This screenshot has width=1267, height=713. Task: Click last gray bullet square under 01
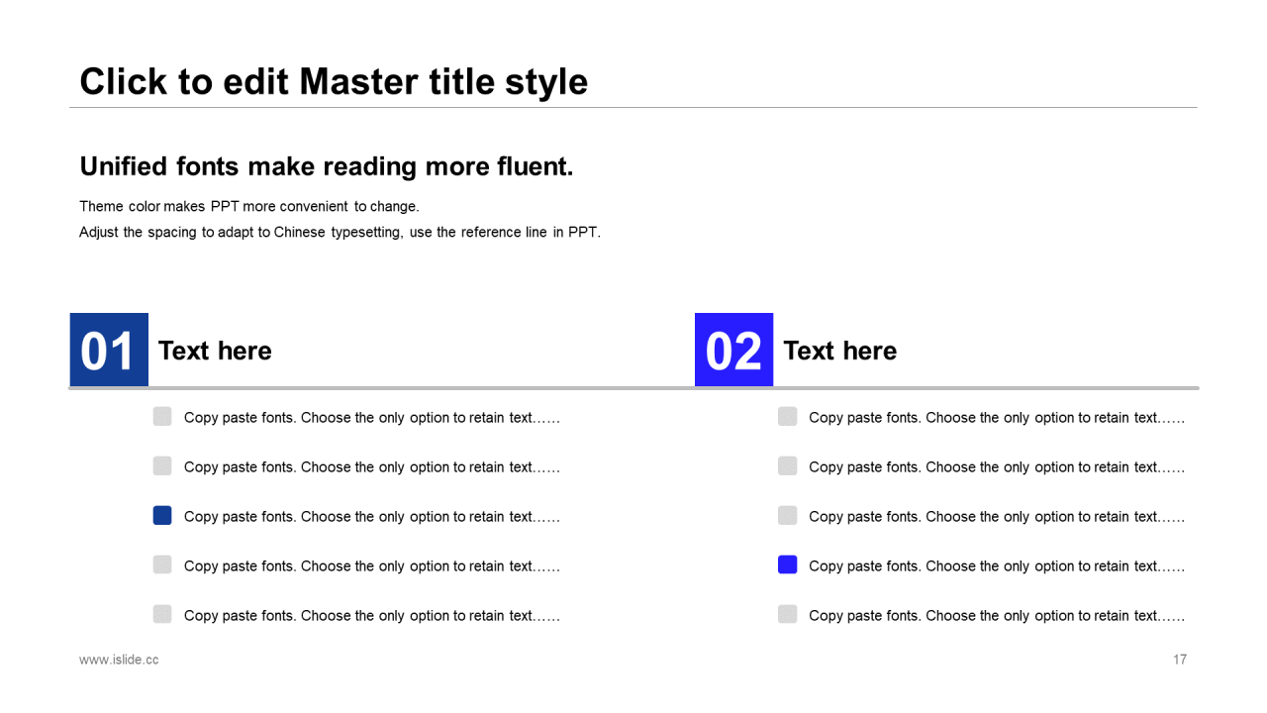[162, 614]
